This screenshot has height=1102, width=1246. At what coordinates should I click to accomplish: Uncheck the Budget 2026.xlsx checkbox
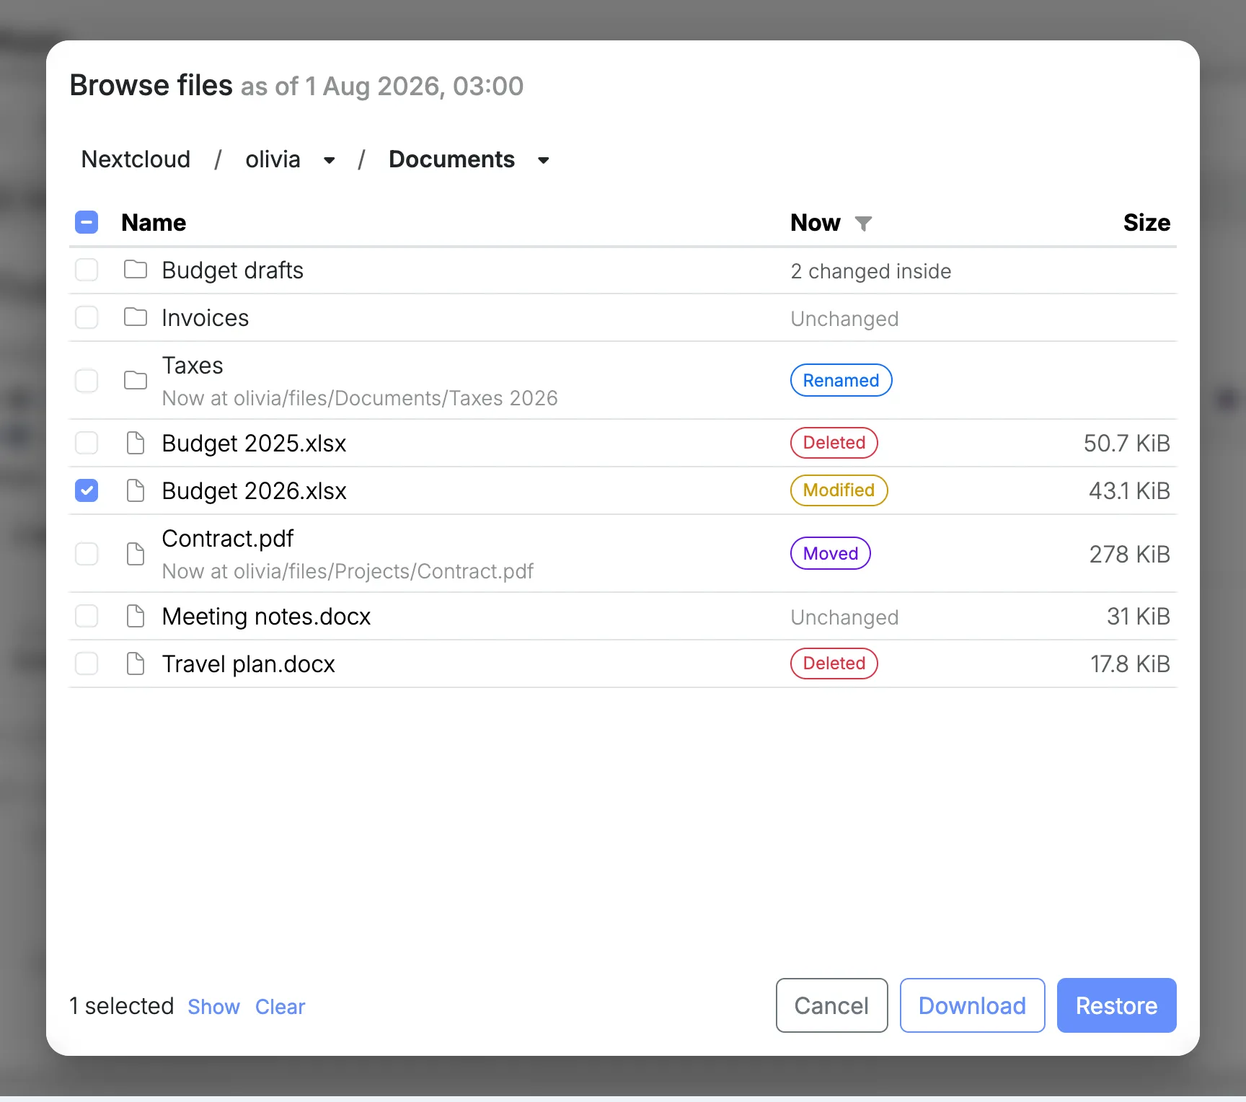(87, 490)
